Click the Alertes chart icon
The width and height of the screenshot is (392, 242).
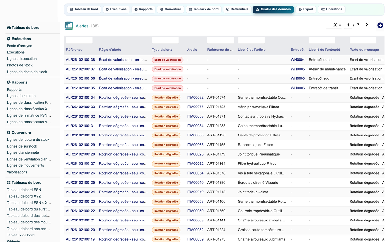pos(69,26)
